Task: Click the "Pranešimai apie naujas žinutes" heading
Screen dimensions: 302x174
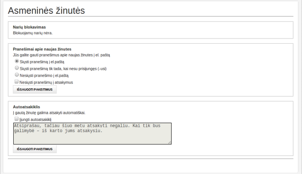Action: pos(42,49)
